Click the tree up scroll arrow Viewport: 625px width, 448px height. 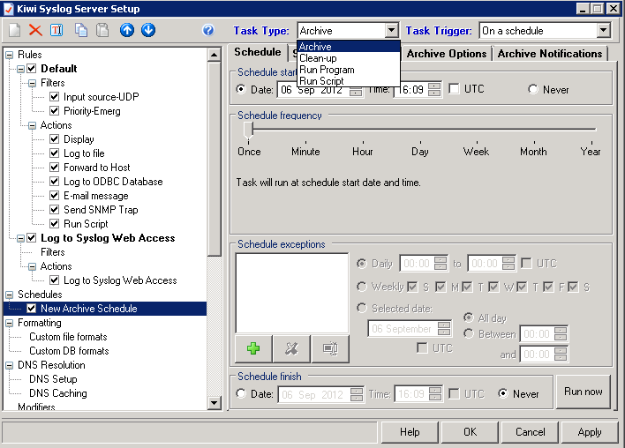214,55
